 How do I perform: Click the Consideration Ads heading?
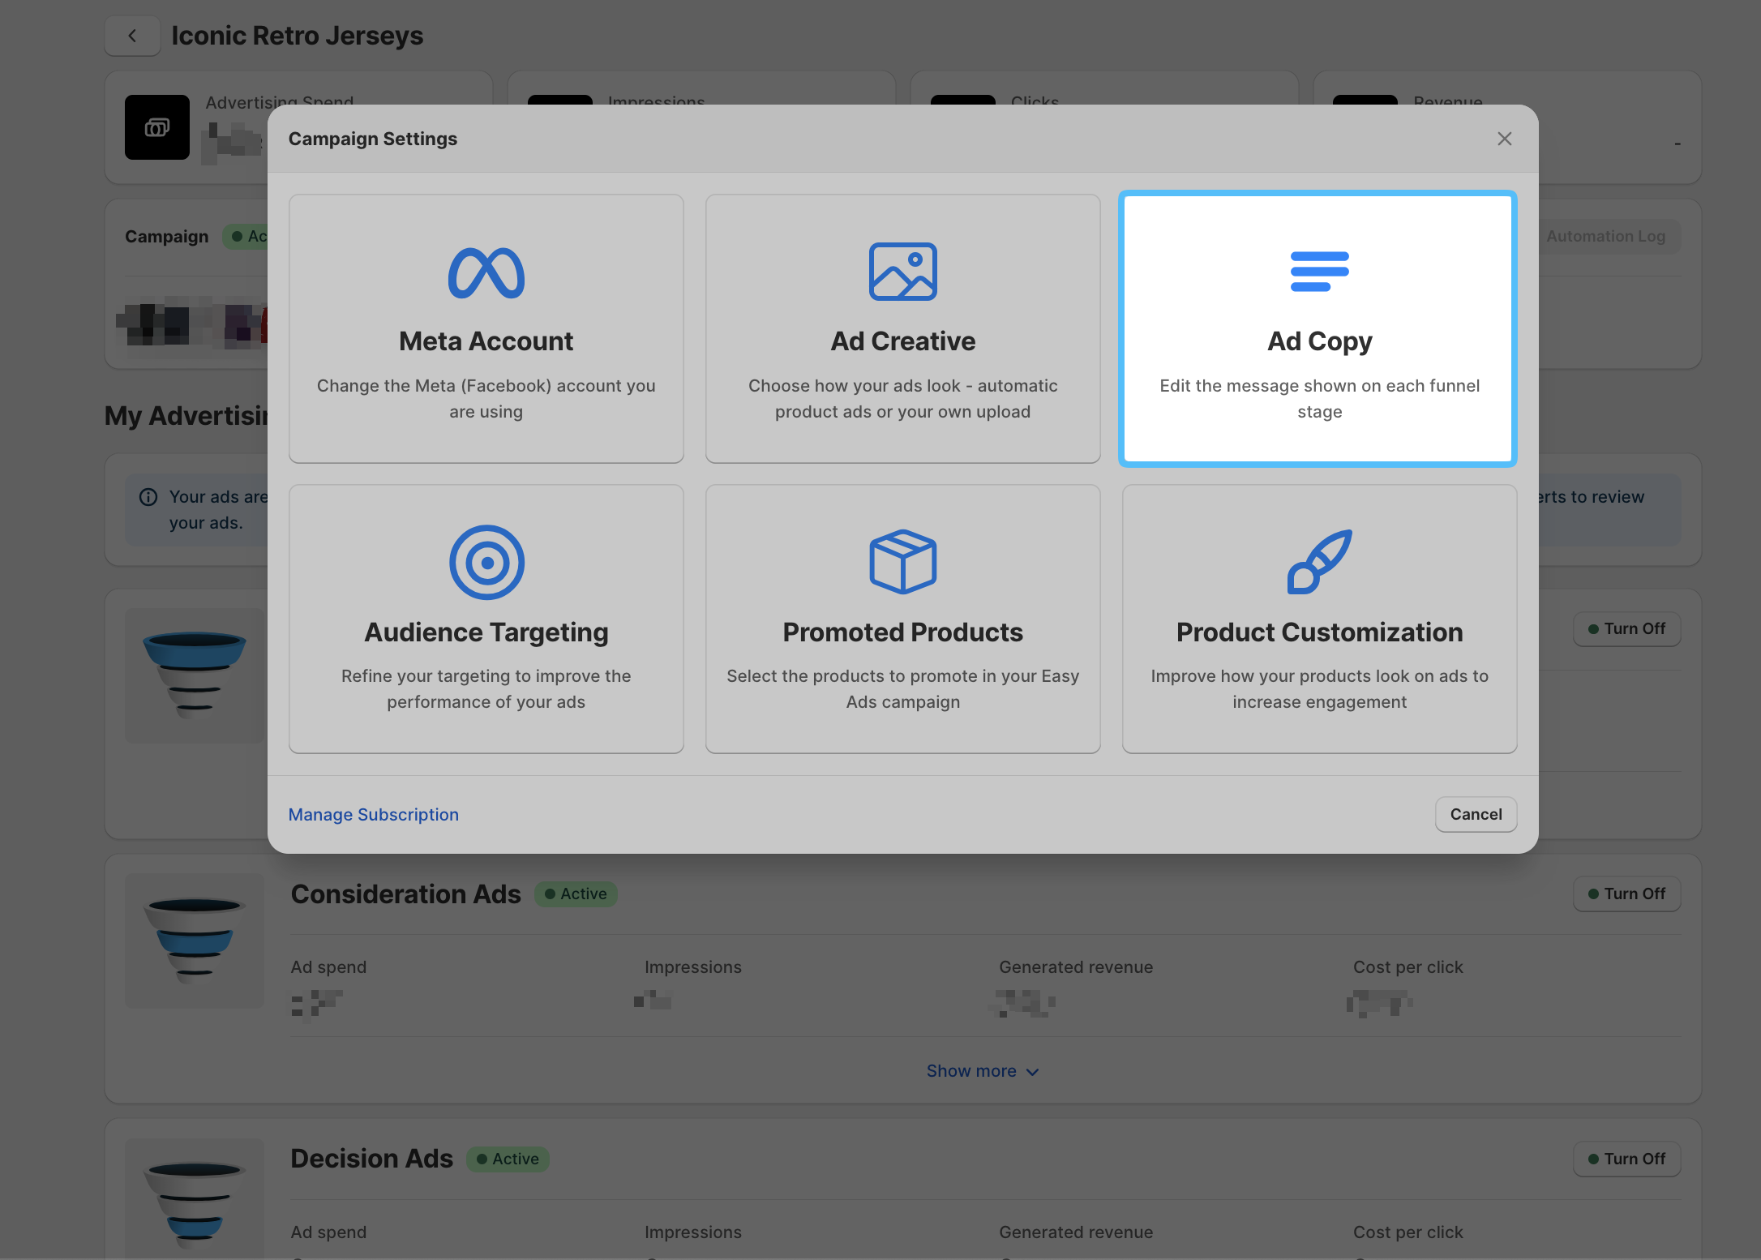pyautogui.click(x=405, y=894)
